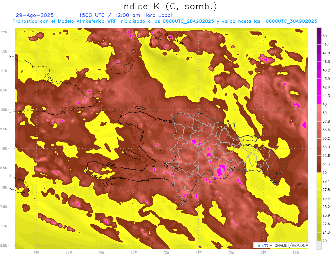Click the "39.1" color scale value

(326, 113)
